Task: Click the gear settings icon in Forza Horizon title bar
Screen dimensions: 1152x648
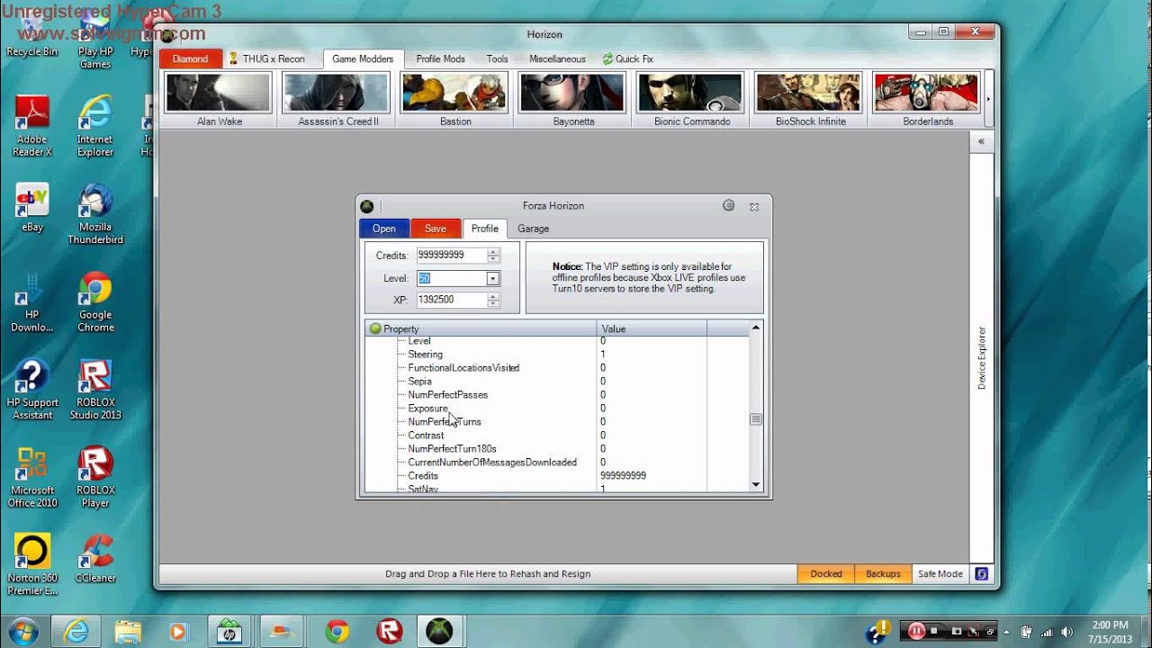Action: coord(729,206)
